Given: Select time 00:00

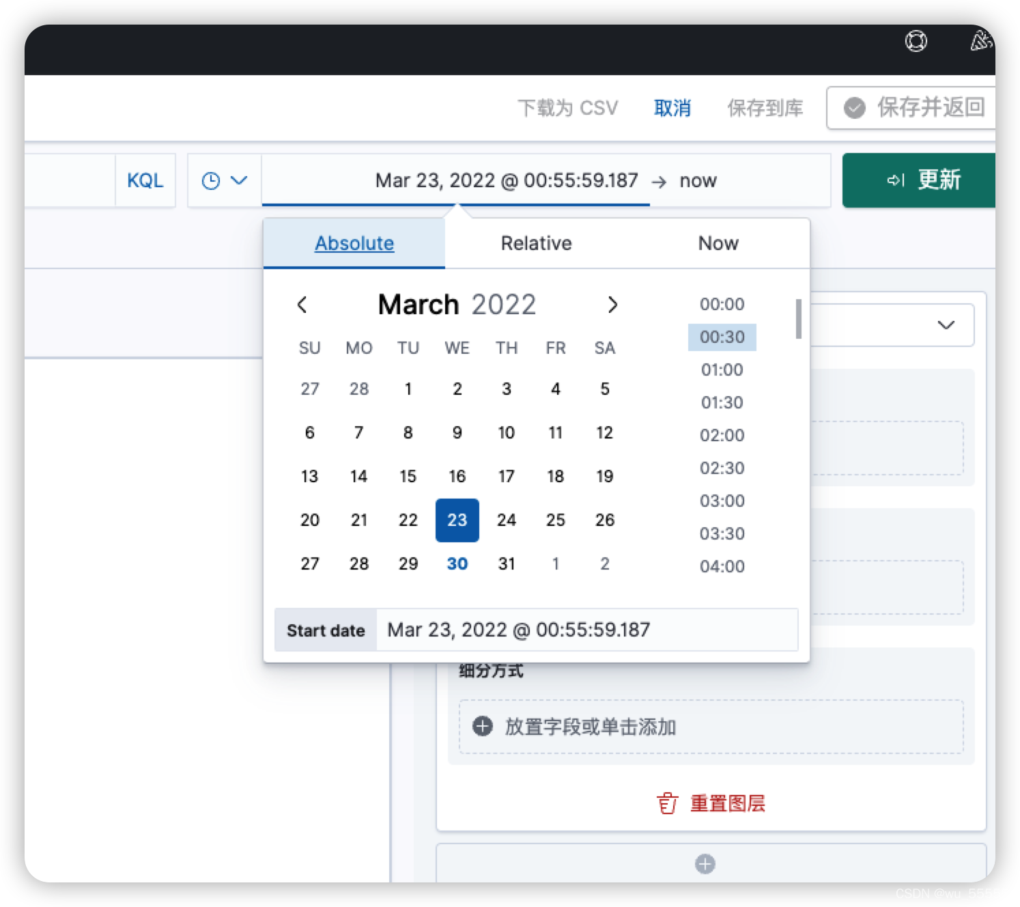Looking at the screenshot, I should point(722,305).
